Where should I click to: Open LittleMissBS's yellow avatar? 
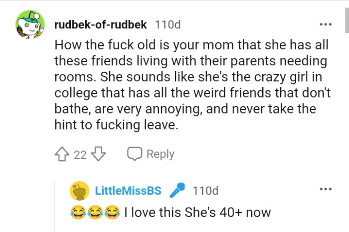(79, 190)
